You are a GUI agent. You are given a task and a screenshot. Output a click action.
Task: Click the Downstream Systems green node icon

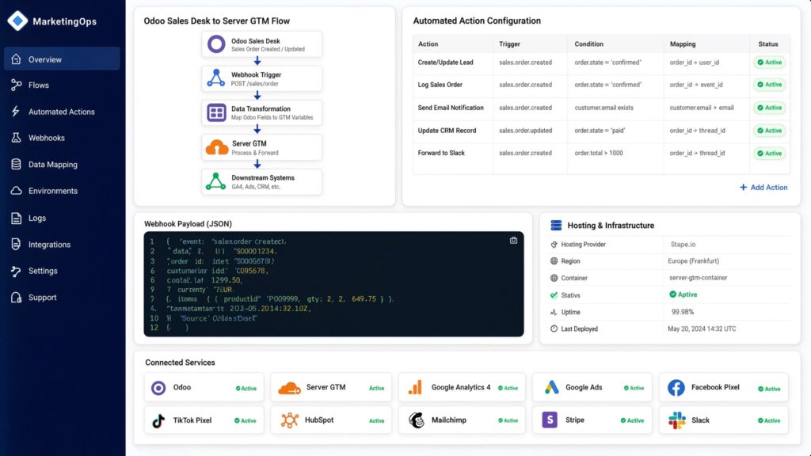tap(215, 181)
